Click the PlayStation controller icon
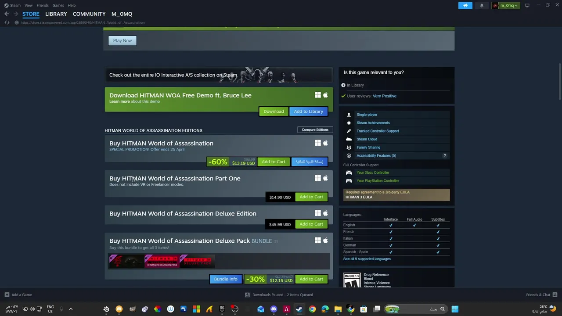This screenshot has width=562, height=316. [x=349, y=181]
